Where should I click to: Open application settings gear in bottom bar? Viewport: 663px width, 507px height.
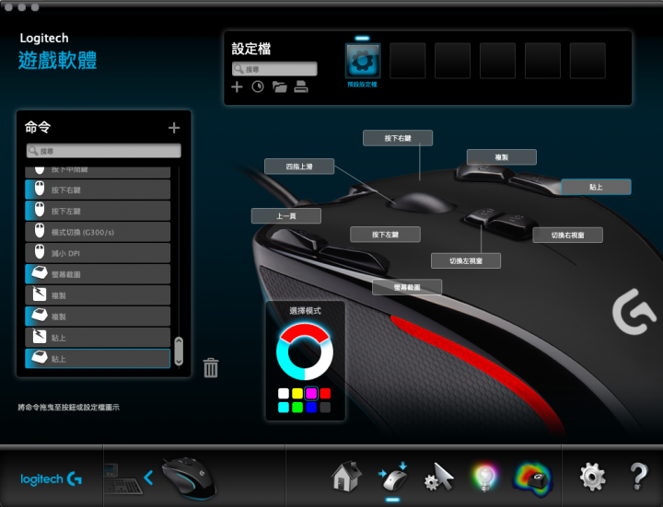592,477
